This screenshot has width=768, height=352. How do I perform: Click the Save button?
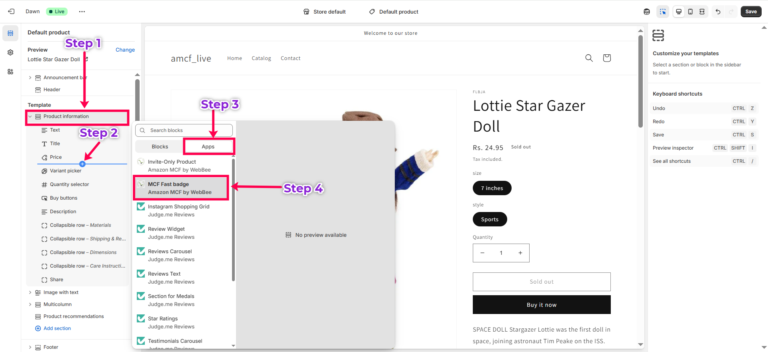pos(751,12)
